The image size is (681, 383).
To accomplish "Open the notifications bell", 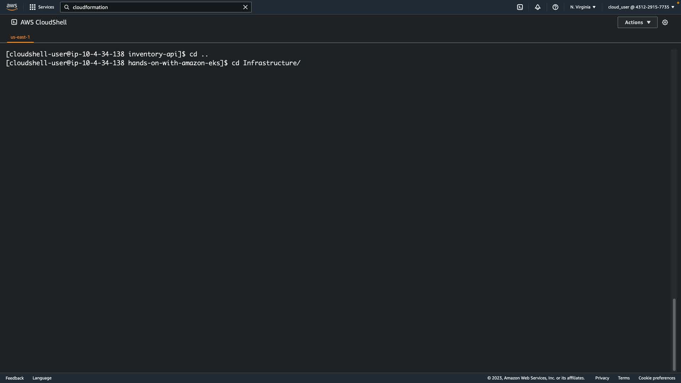I will (x=537, y=7).
